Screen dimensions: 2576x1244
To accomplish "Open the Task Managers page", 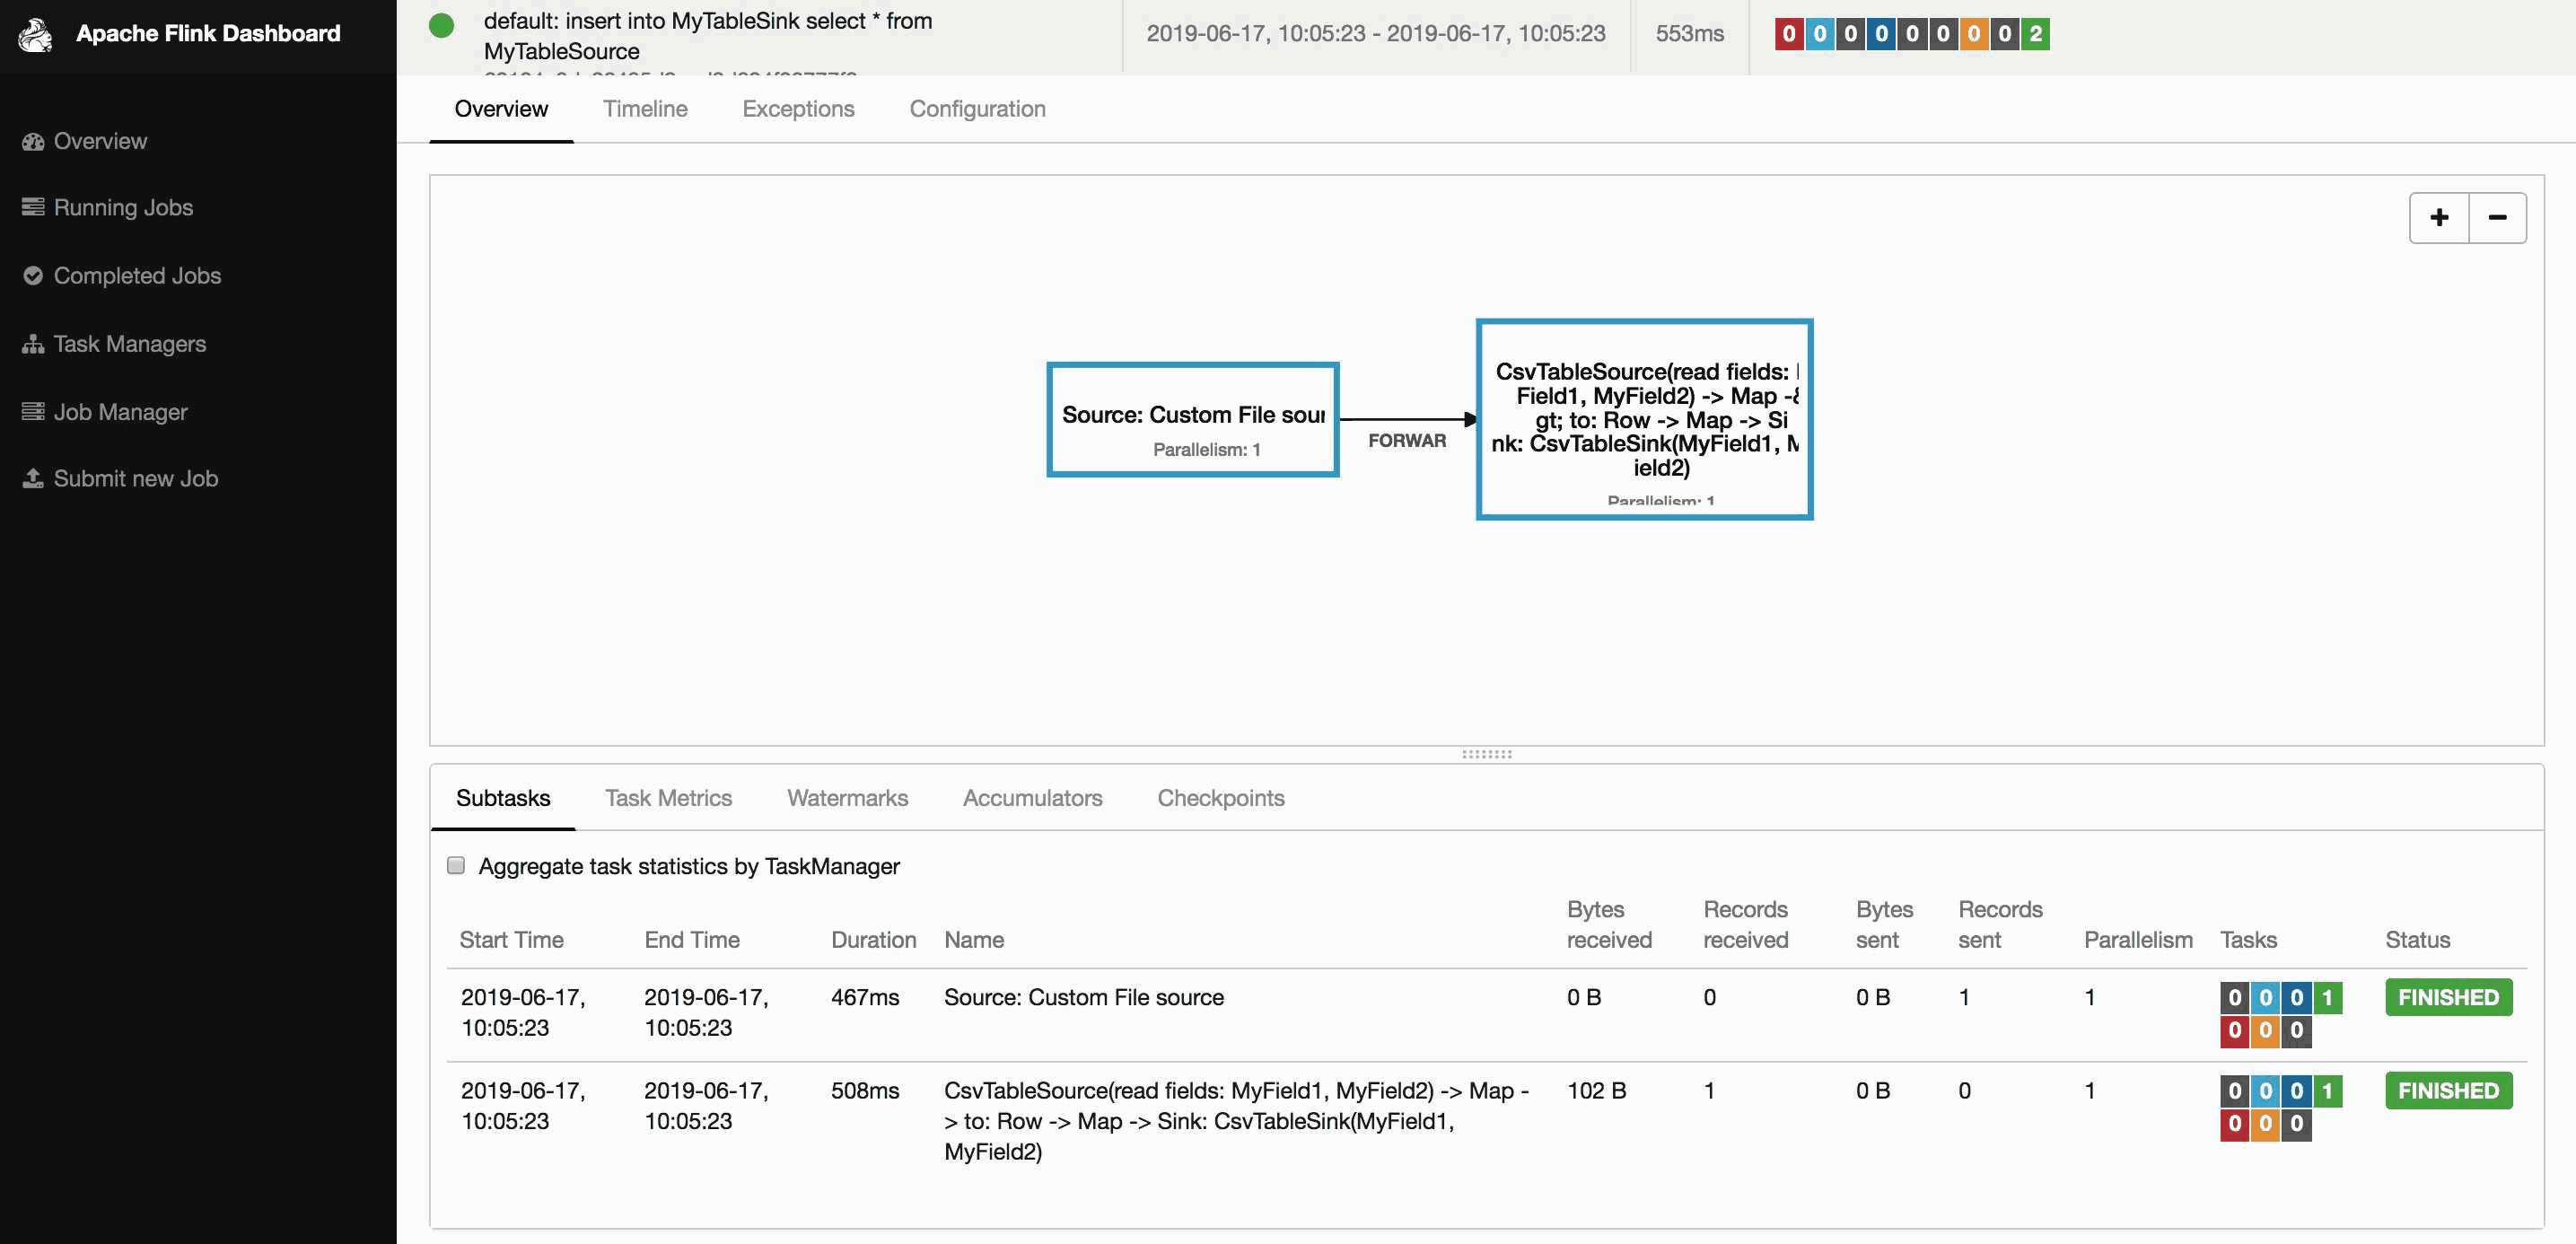I will pos(130,344).
